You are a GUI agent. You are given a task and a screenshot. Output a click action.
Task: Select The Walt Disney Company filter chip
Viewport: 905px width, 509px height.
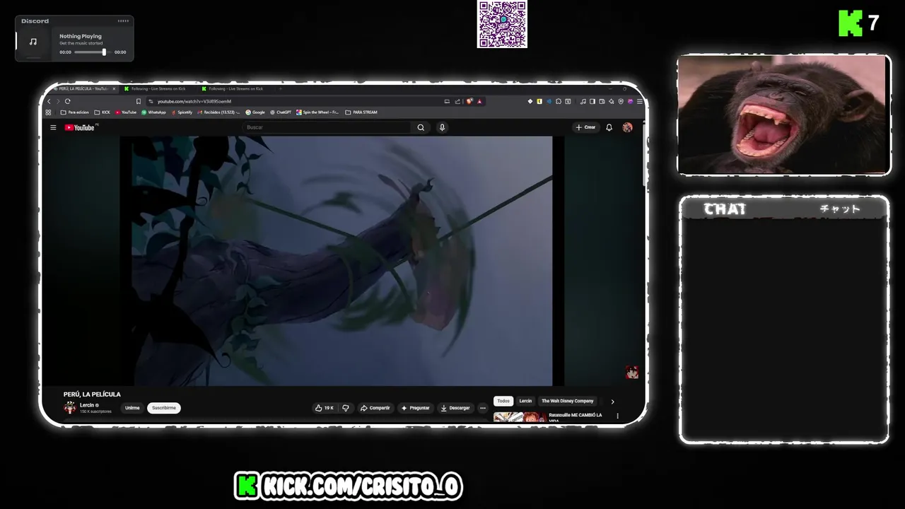(x=568, y=401)
